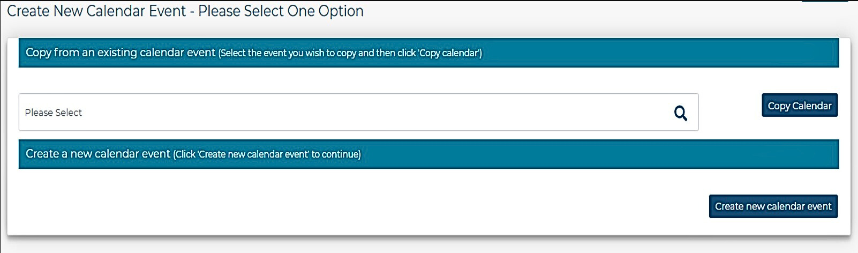Select the Copy from an existing calendar event header
This screenshot has width=858, height=253.
[x=428, y=53]
